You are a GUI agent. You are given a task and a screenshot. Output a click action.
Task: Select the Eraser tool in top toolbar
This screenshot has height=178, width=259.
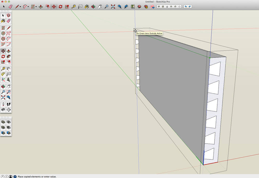click(x=10, y=6)
